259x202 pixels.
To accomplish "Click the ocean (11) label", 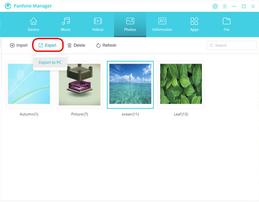I will point(130,114).
